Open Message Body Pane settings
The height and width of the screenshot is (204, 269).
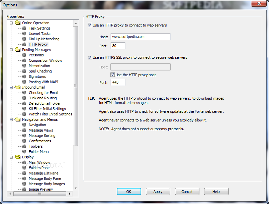point(45,178)
